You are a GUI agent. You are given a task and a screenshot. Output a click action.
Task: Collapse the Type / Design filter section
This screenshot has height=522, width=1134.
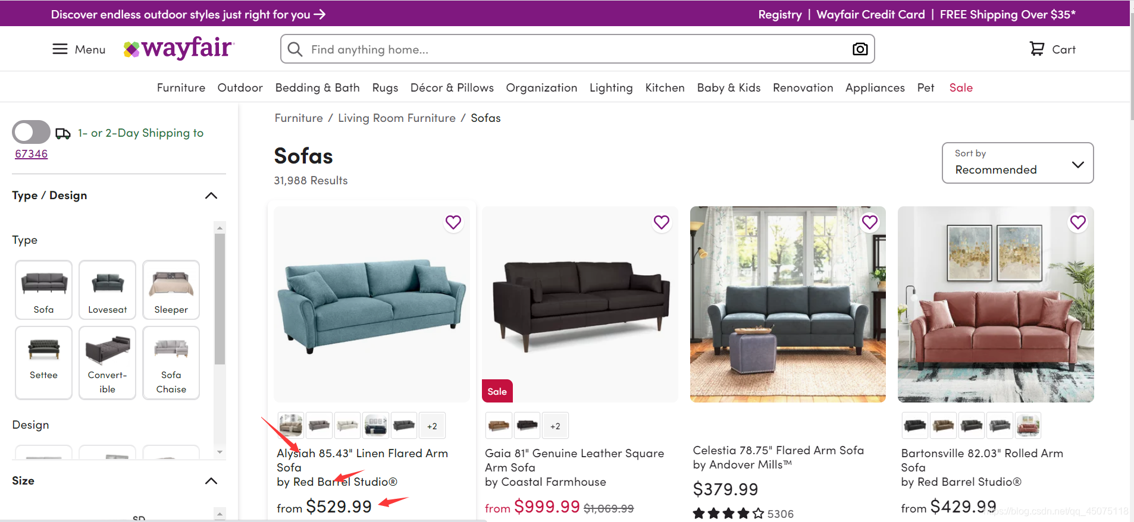pos(211,196)
